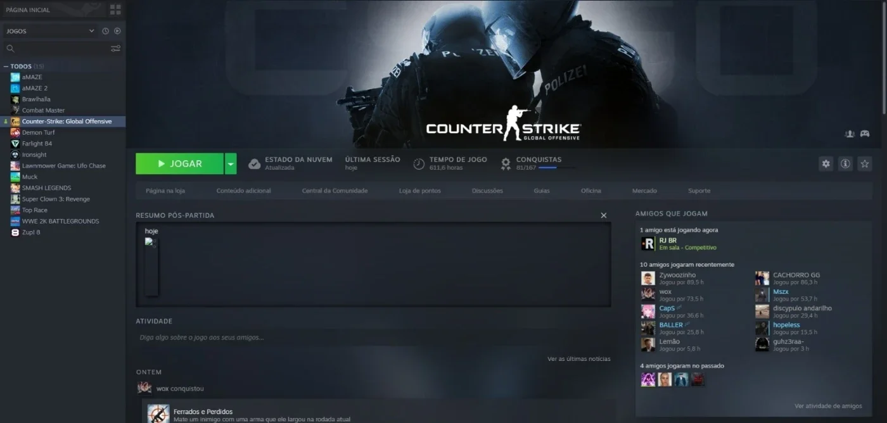Screen dimensions: 887x423
Task: Click Ver atividade de amigos link
Action: click(x=828, y=406)
